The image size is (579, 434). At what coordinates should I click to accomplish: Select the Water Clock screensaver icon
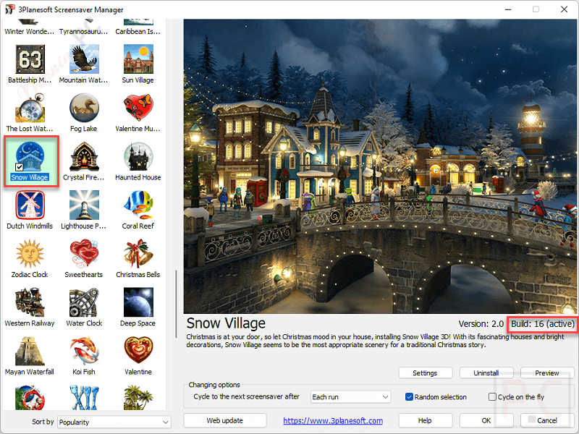coord(84,302)
